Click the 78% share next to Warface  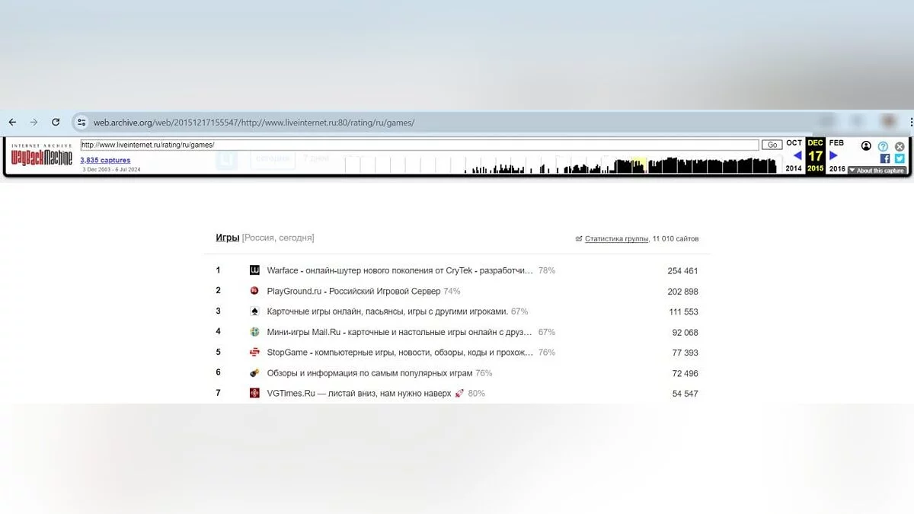(547, 270)
